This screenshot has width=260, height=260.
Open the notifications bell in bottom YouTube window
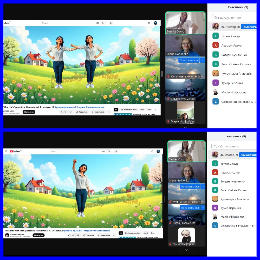coord(152,151)
